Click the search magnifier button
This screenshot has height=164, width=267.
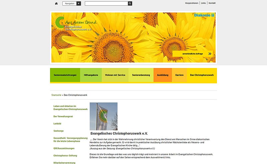pyautogui.click(x=130, y=3)
